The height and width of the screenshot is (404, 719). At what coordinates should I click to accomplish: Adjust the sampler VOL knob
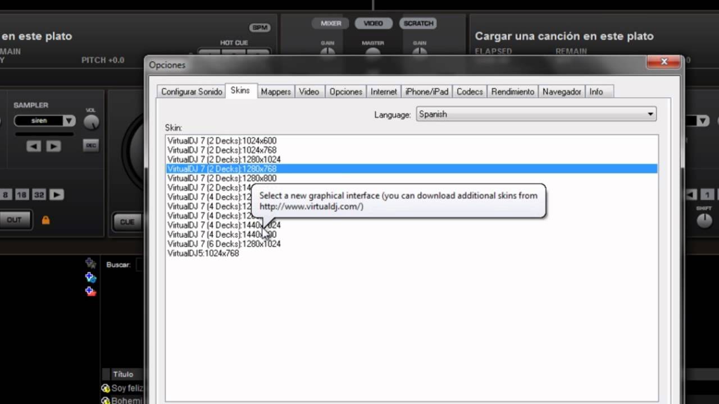pos(90,122)
